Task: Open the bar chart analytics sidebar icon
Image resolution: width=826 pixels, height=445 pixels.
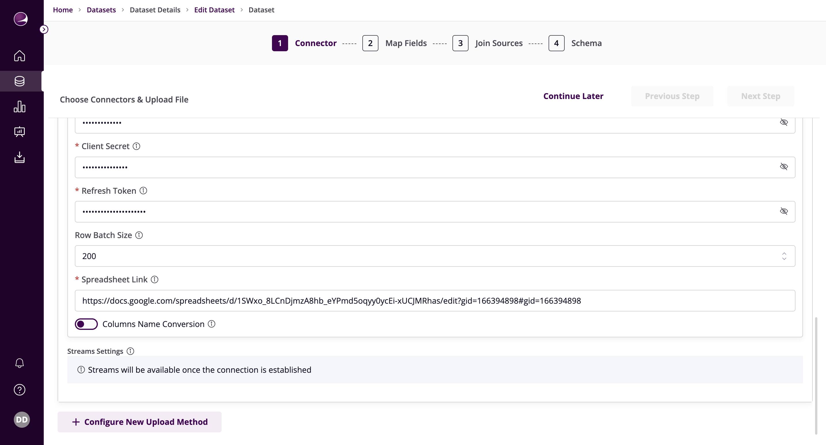Action: pyautogui.click(x=20, y=107)
